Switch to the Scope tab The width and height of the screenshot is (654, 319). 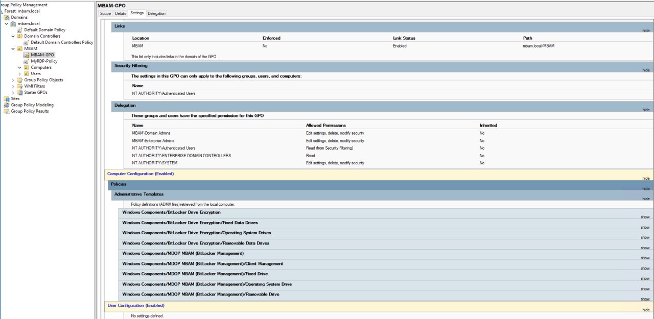pyautogui.click(x=105, y=13)
